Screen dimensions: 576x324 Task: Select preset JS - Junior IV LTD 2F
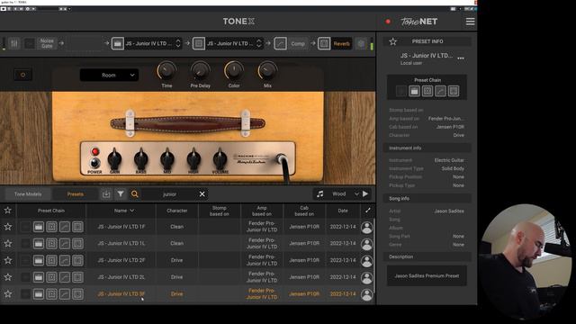tap(121, 260)
